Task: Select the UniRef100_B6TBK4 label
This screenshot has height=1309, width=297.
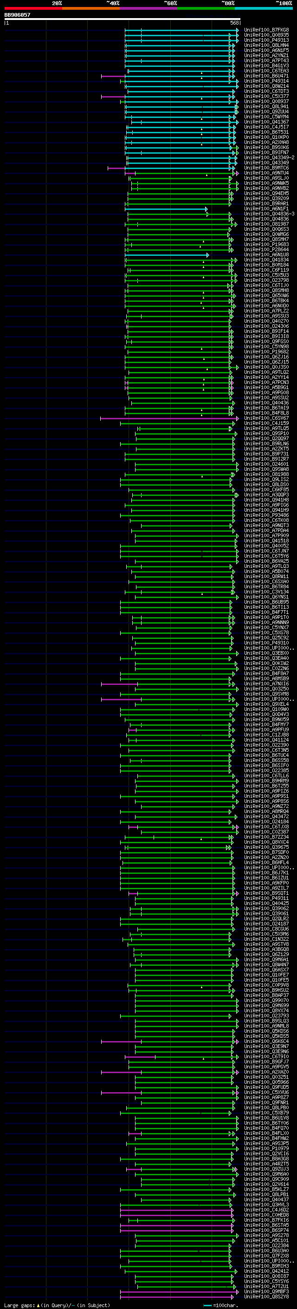Action: (266, 300)
